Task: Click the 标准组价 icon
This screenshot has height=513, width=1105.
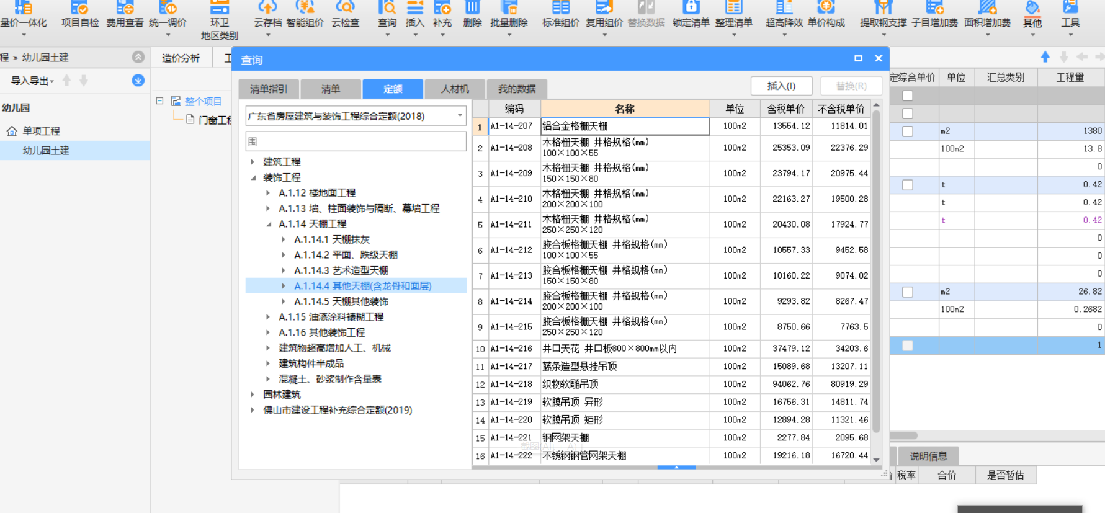Action: coord(560,9)
